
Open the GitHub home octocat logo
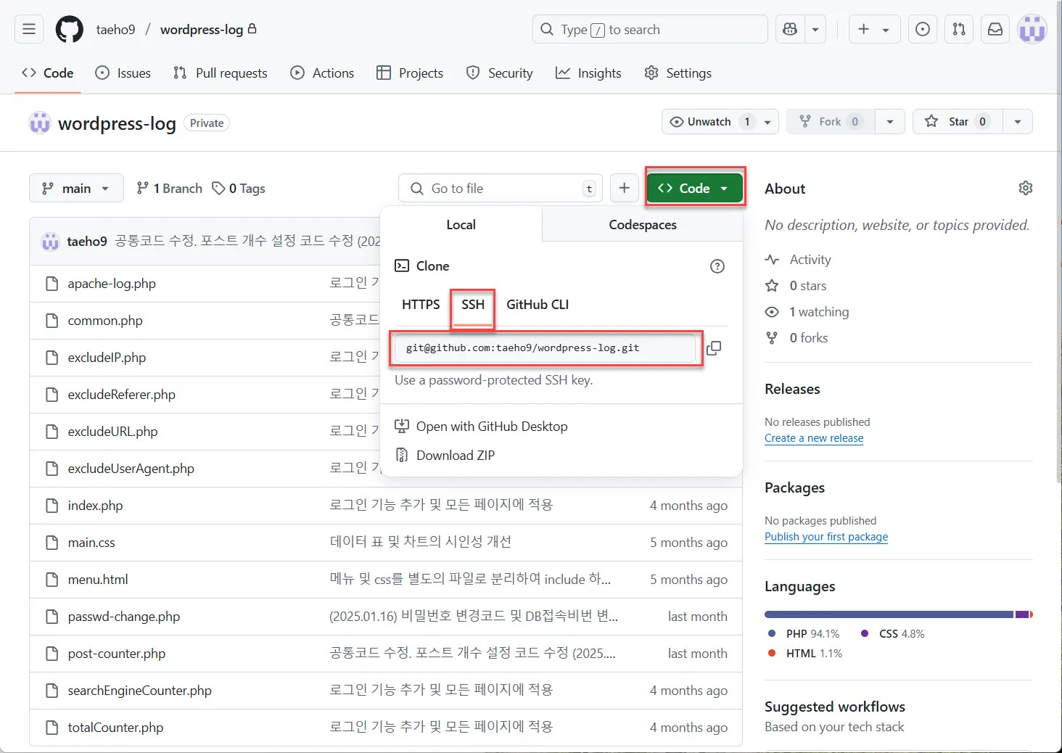[x=69, y=29]
